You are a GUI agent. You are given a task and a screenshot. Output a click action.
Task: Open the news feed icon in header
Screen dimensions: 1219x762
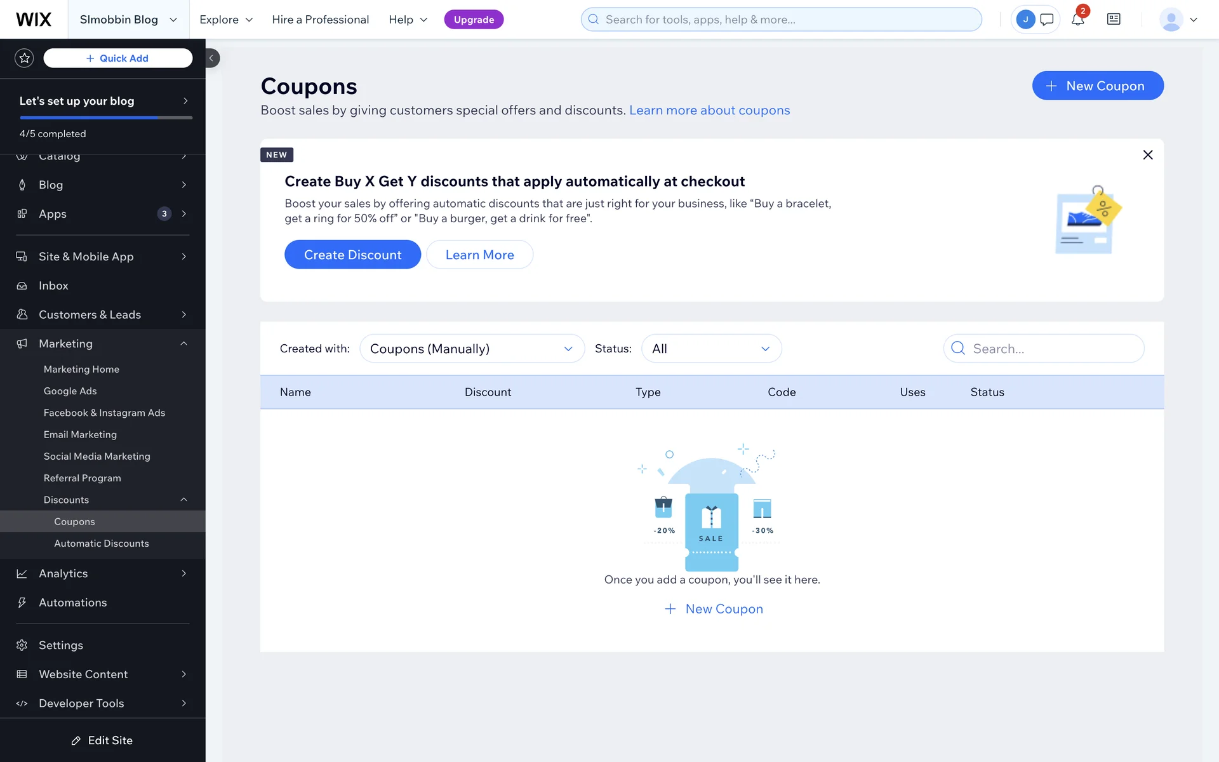tap(1114, 20)
